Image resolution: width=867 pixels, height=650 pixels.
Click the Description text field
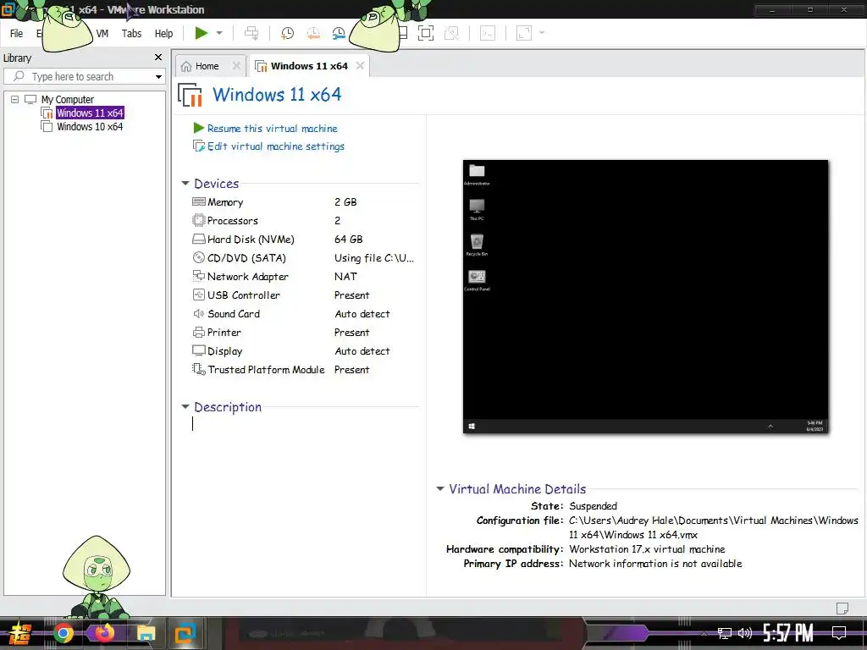pyautogui.click(x=304, y=424)
